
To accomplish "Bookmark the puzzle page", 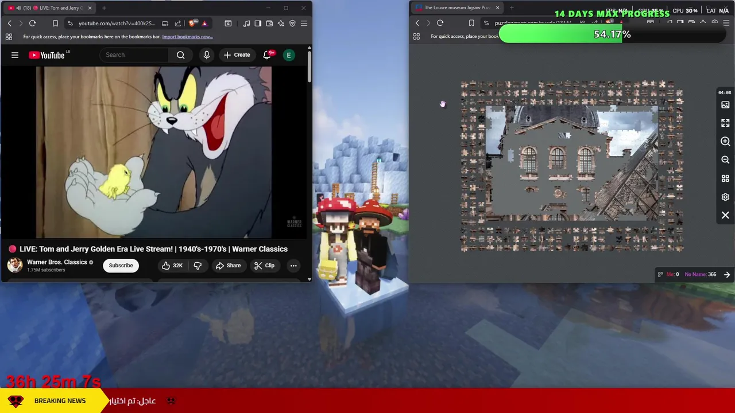I will [471, 23].
